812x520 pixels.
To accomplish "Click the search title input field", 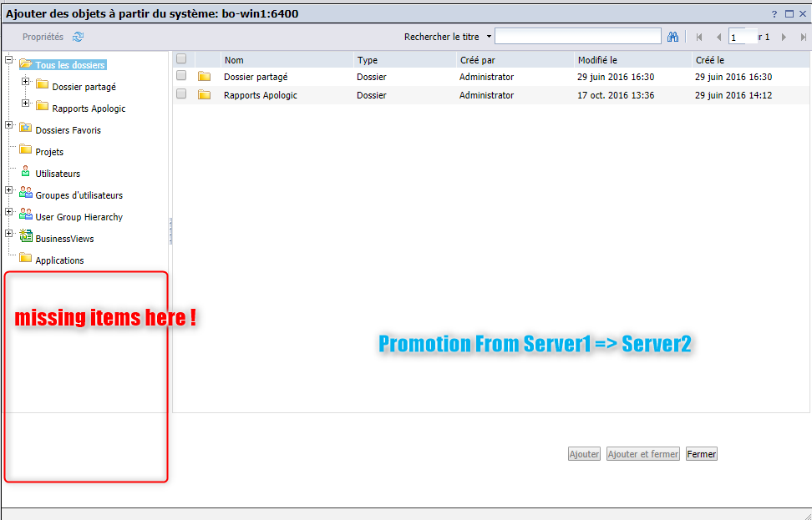I will (x=577, y=37).
